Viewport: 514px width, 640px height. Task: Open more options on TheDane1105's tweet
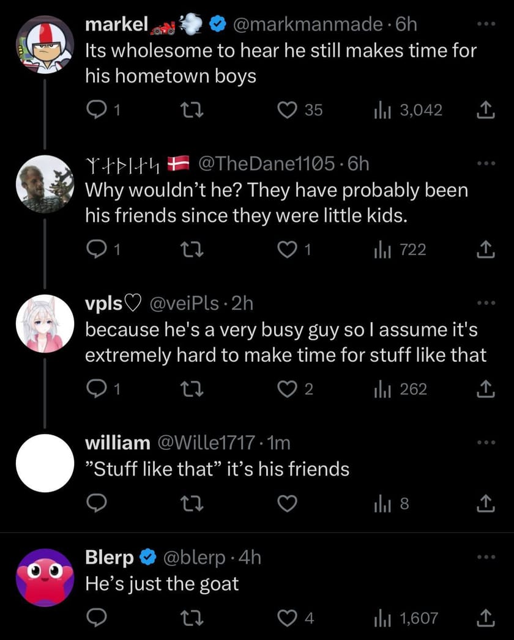[x=485, y=164]
